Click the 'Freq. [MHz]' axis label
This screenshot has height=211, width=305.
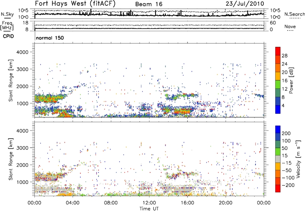coord(7,26)
